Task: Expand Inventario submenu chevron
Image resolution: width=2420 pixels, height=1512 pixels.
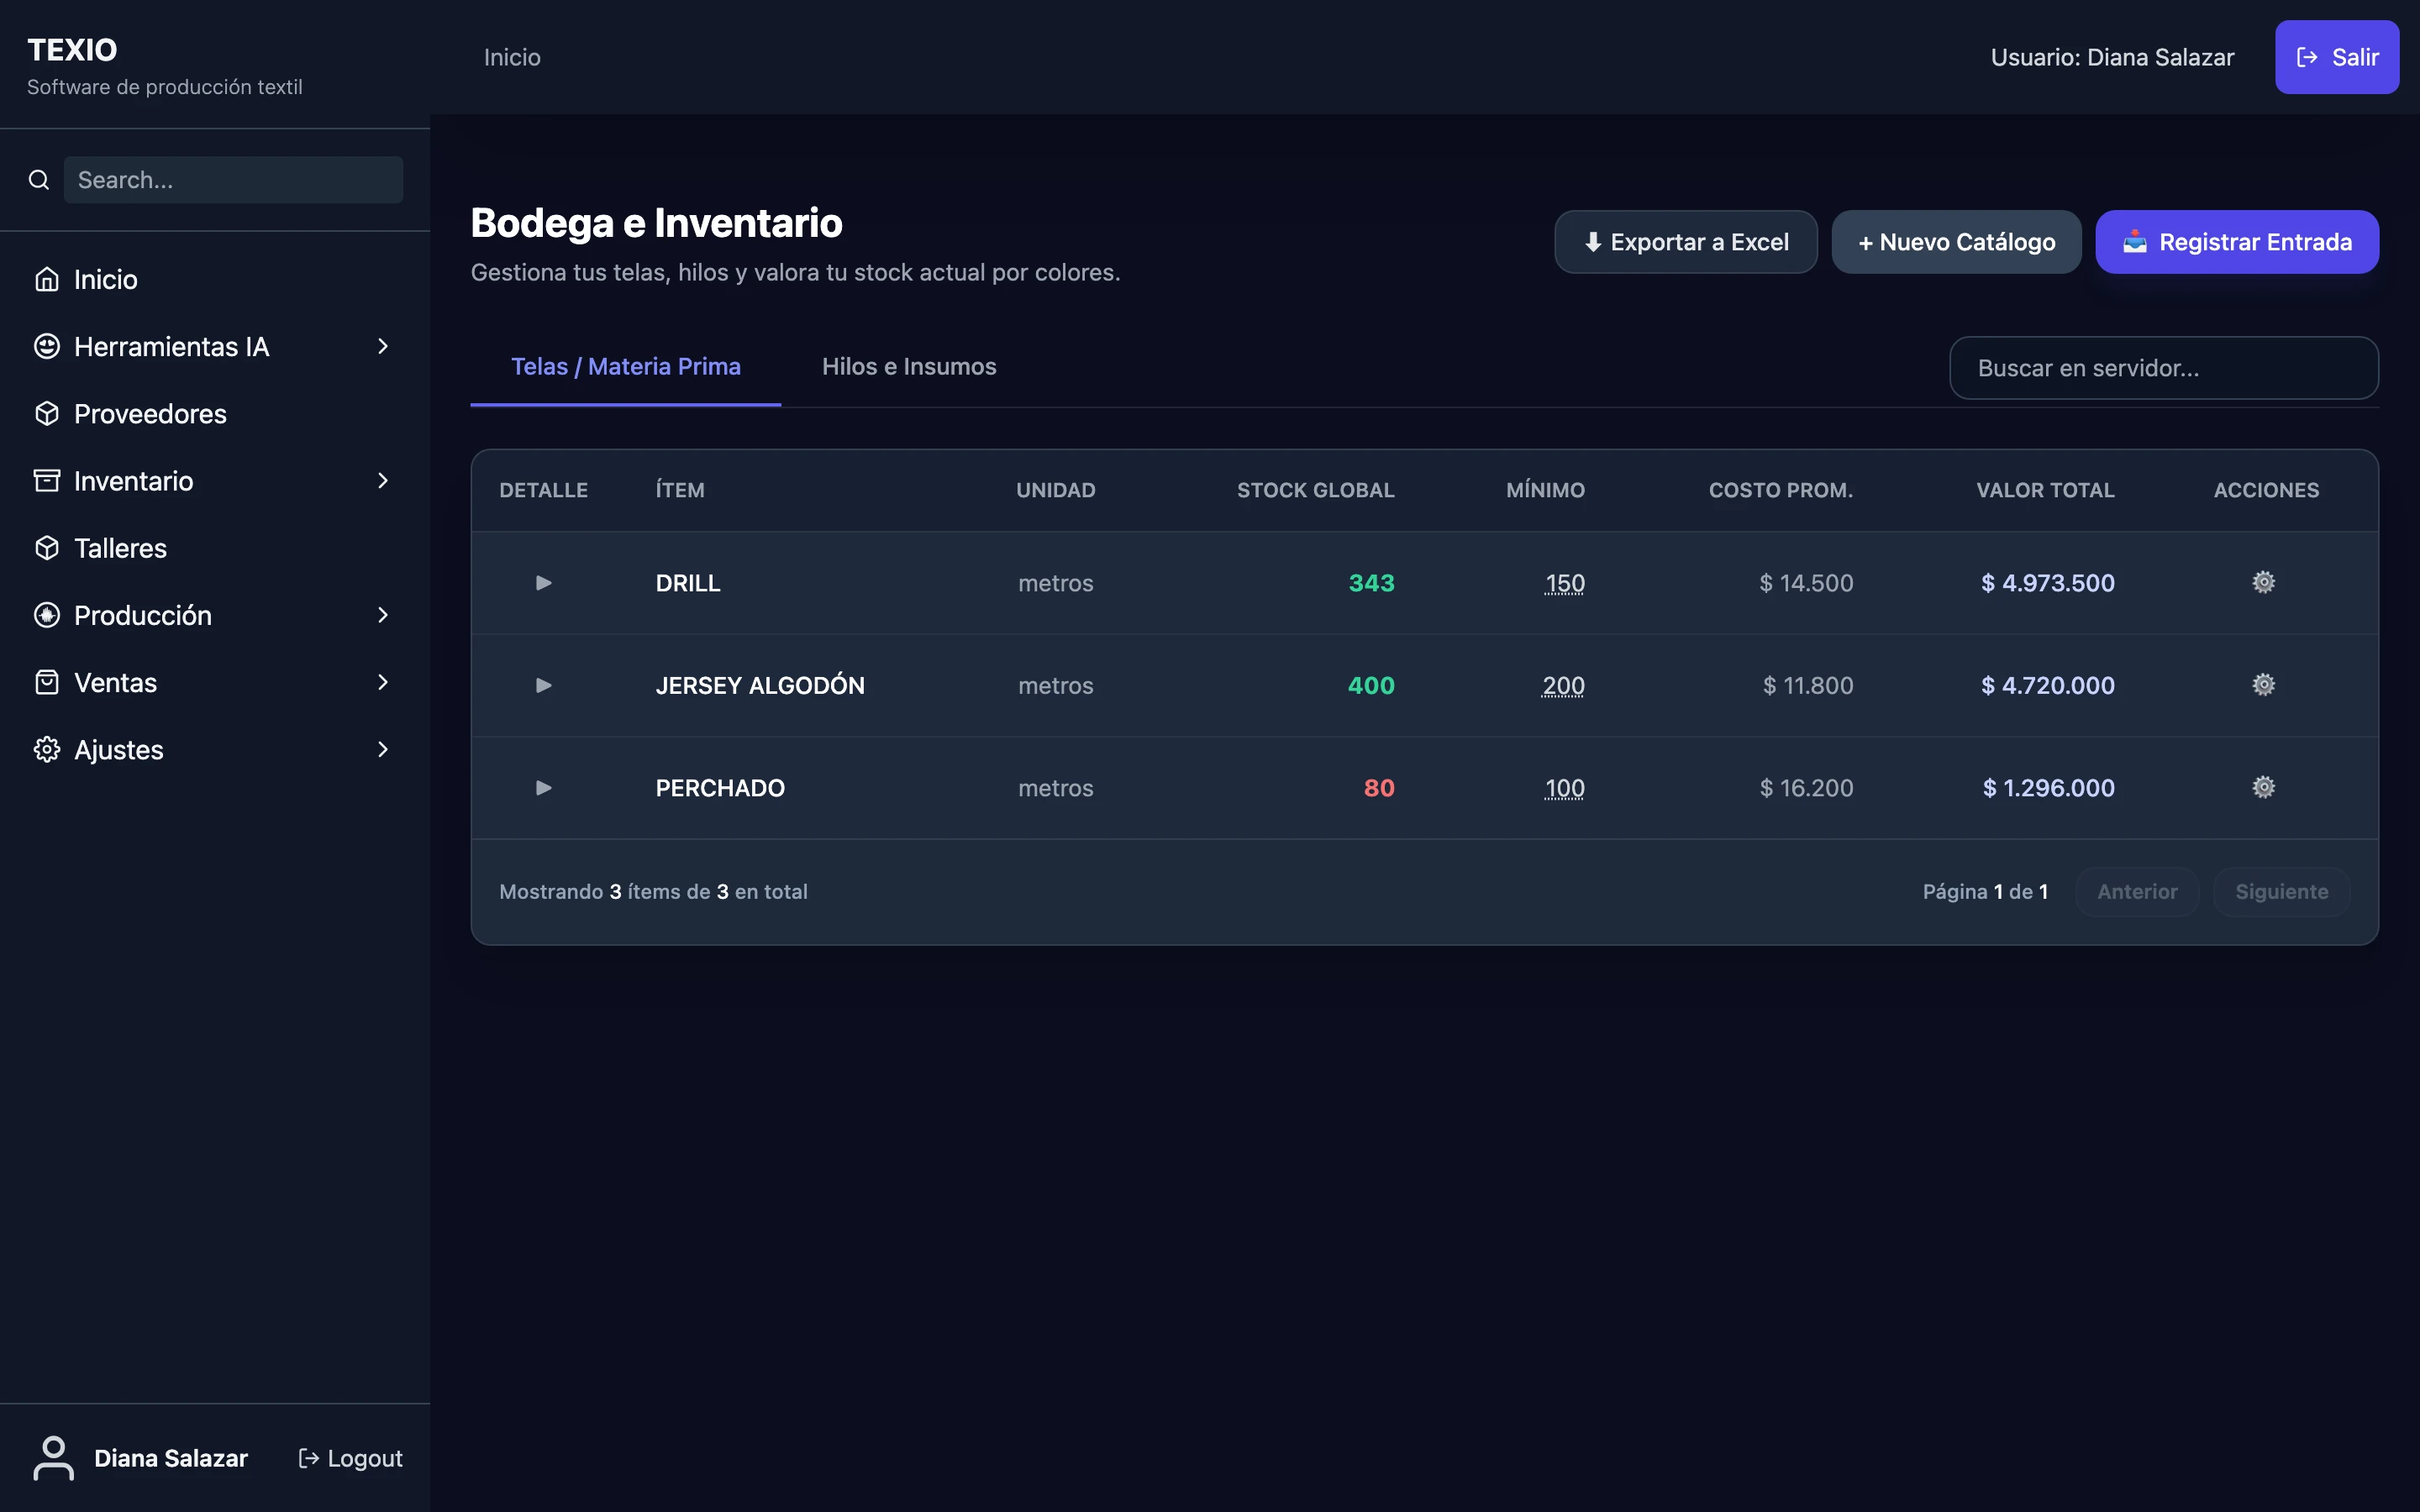Action: point(383,481)
